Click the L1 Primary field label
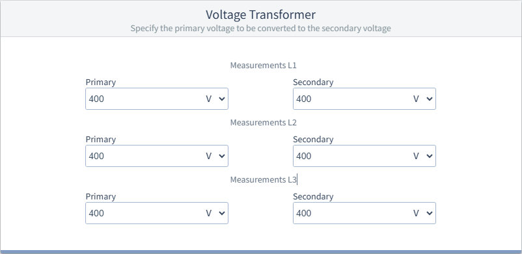Image resolution: width=522 pixels, height=254 pixels. (x=101, y=82)
